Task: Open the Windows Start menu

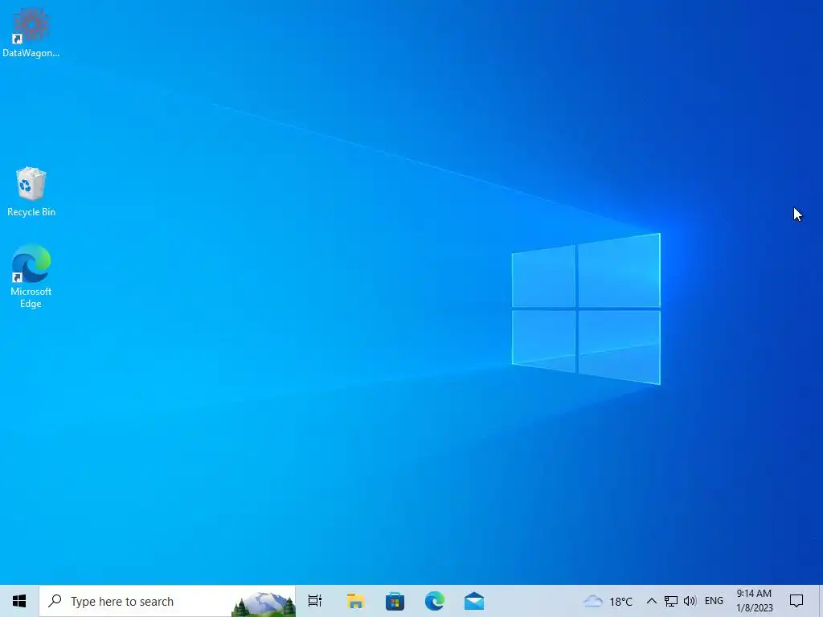Action: [x=19, y=601]
